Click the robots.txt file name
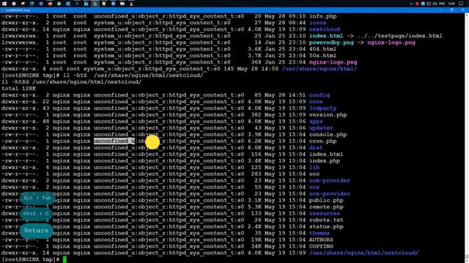 326,220
